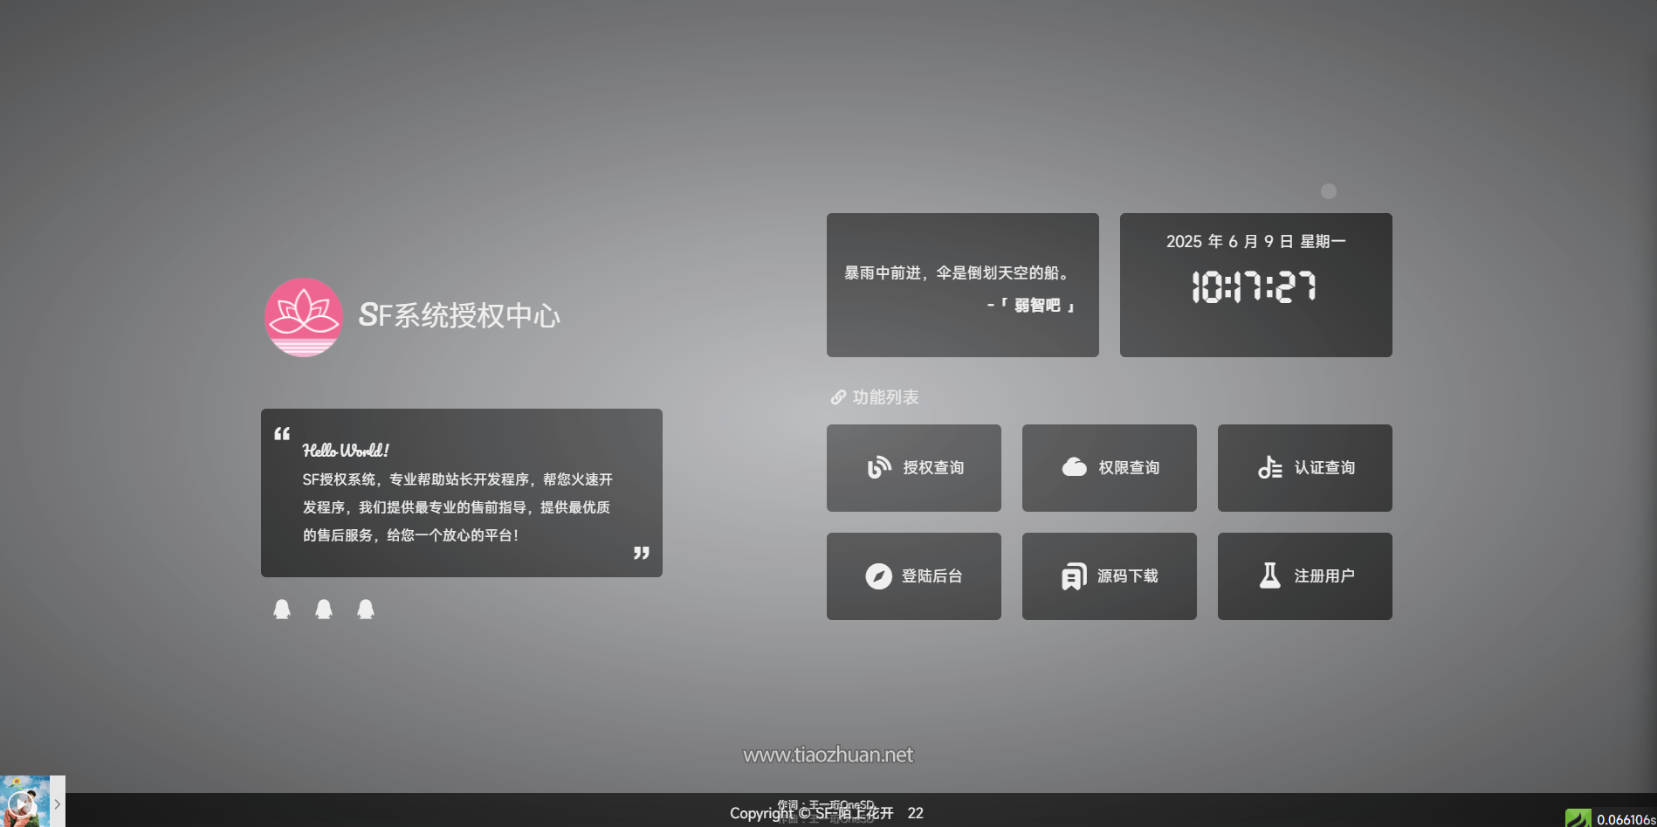Go to 登陆后台 admin login
This screenshot has height=827, width=1657.
point(914,576)
